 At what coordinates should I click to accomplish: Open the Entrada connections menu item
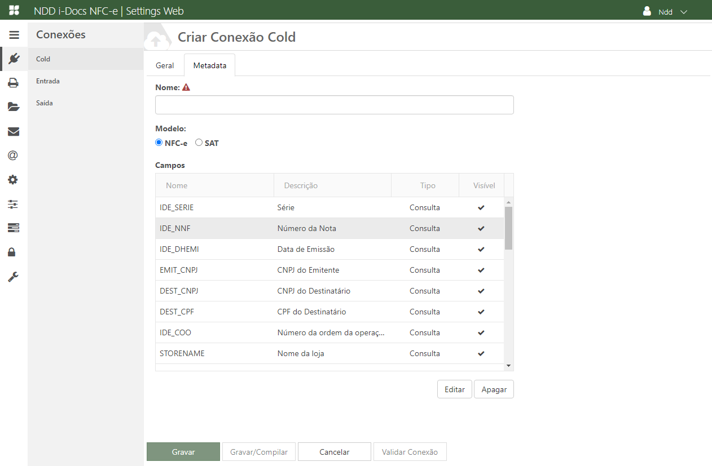pos(48,81)
